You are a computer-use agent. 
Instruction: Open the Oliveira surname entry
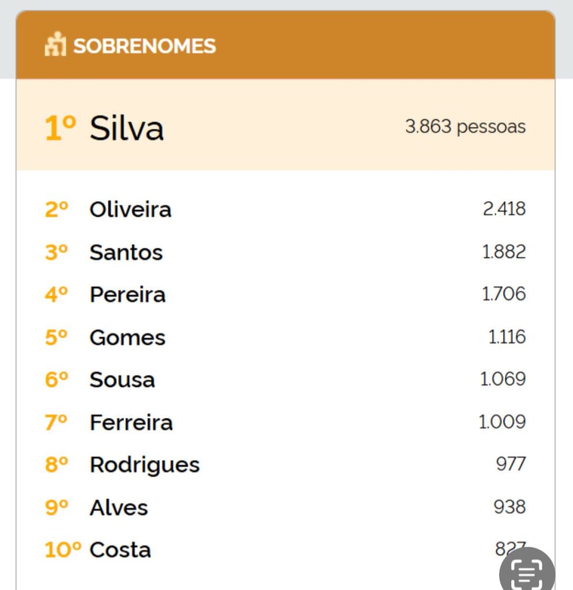coord(130,210)
